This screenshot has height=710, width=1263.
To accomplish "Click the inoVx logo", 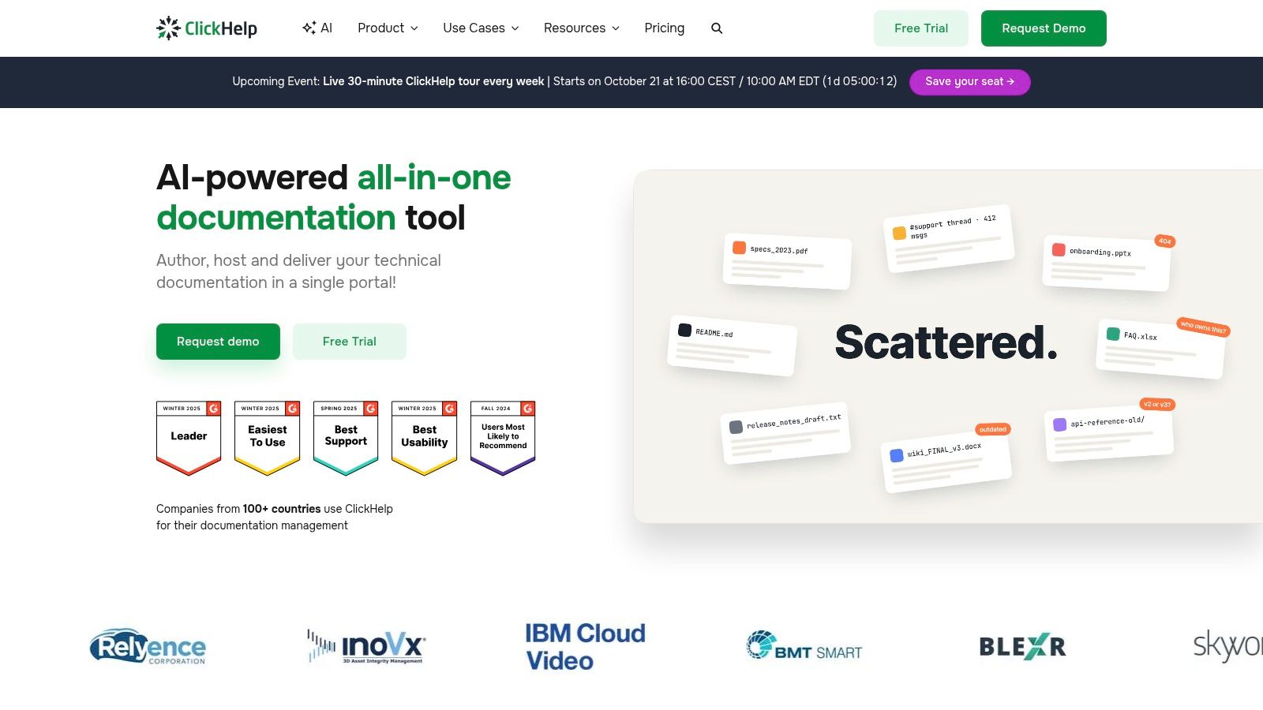I will click(366, 646).
